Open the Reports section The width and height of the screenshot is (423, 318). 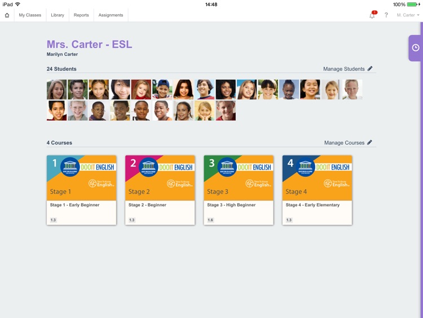point(81,15)
